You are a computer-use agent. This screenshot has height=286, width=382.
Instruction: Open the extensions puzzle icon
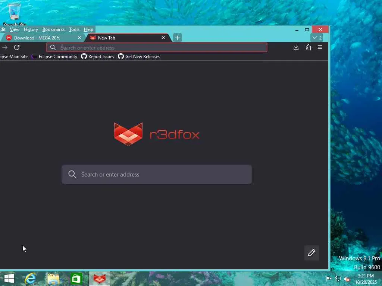click(x=308, y=47)
